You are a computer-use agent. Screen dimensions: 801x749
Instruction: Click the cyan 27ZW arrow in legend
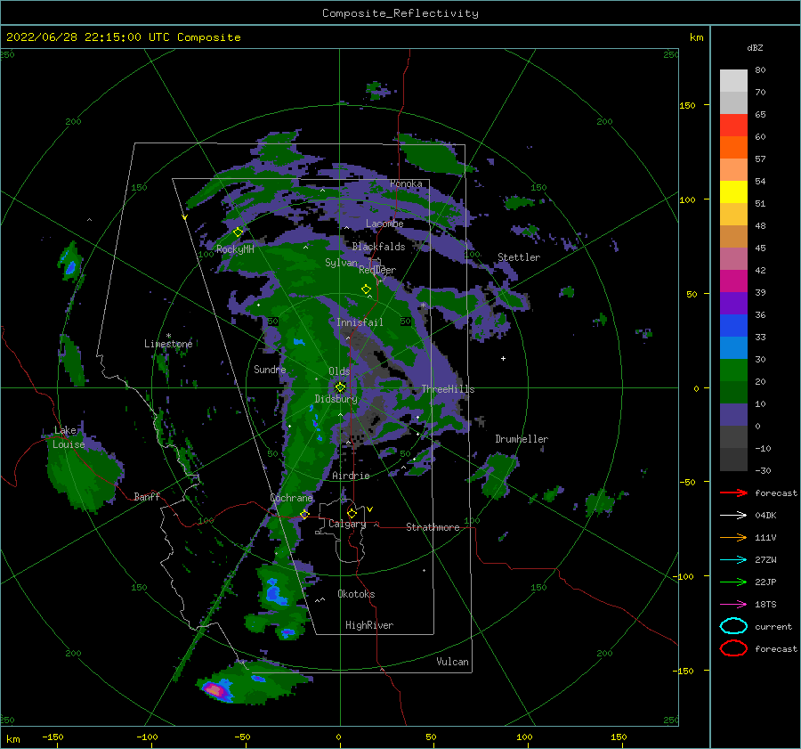tap(733, 560)
